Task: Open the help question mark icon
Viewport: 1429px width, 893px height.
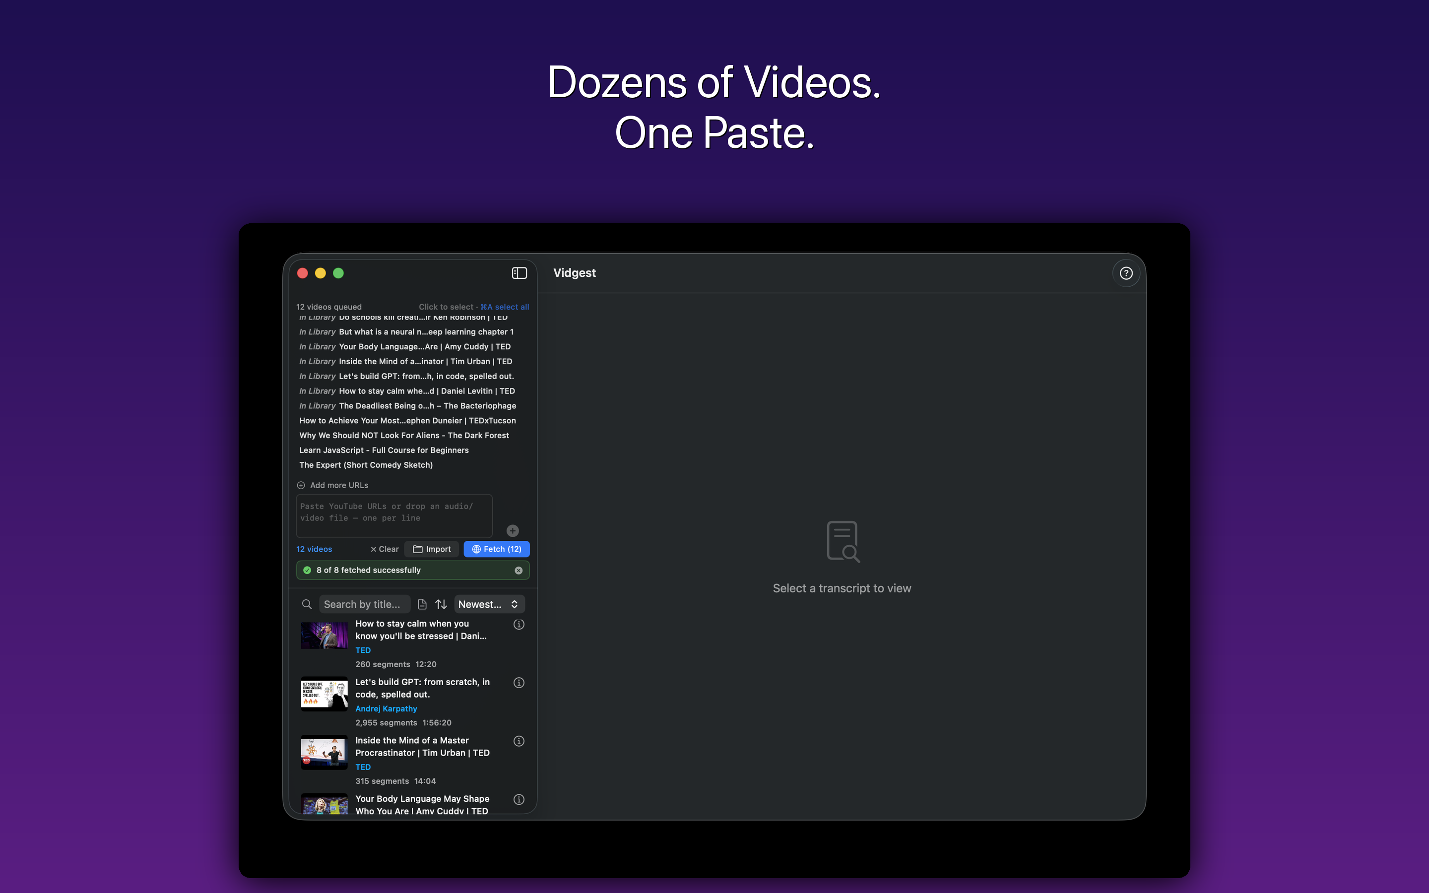Action: coord(1125,273)
